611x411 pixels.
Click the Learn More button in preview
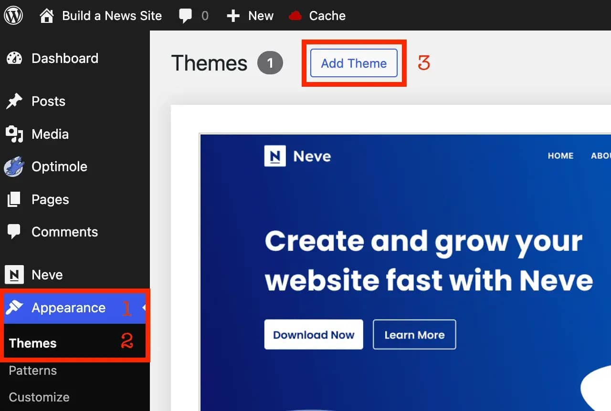click(414, 335)
